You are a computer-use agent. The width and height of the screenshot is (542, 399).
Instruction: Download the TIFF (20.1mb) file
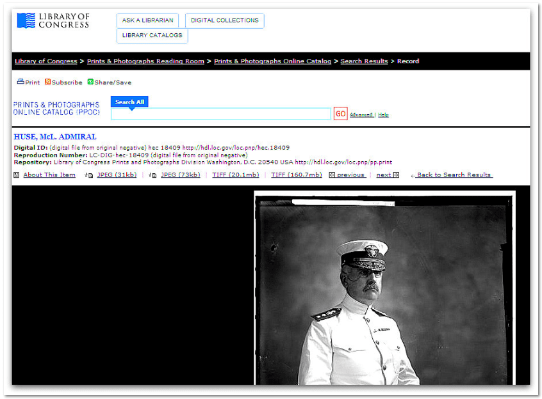click(x=236, y=175)
